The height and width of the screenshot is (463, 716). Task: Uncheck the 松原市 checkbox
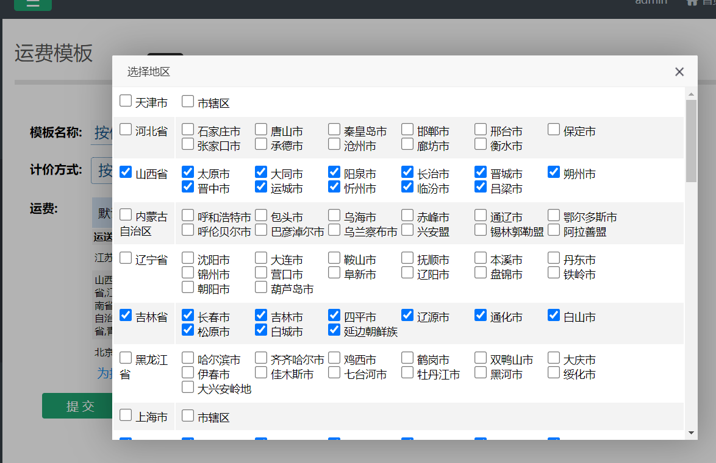pos(188,330)
